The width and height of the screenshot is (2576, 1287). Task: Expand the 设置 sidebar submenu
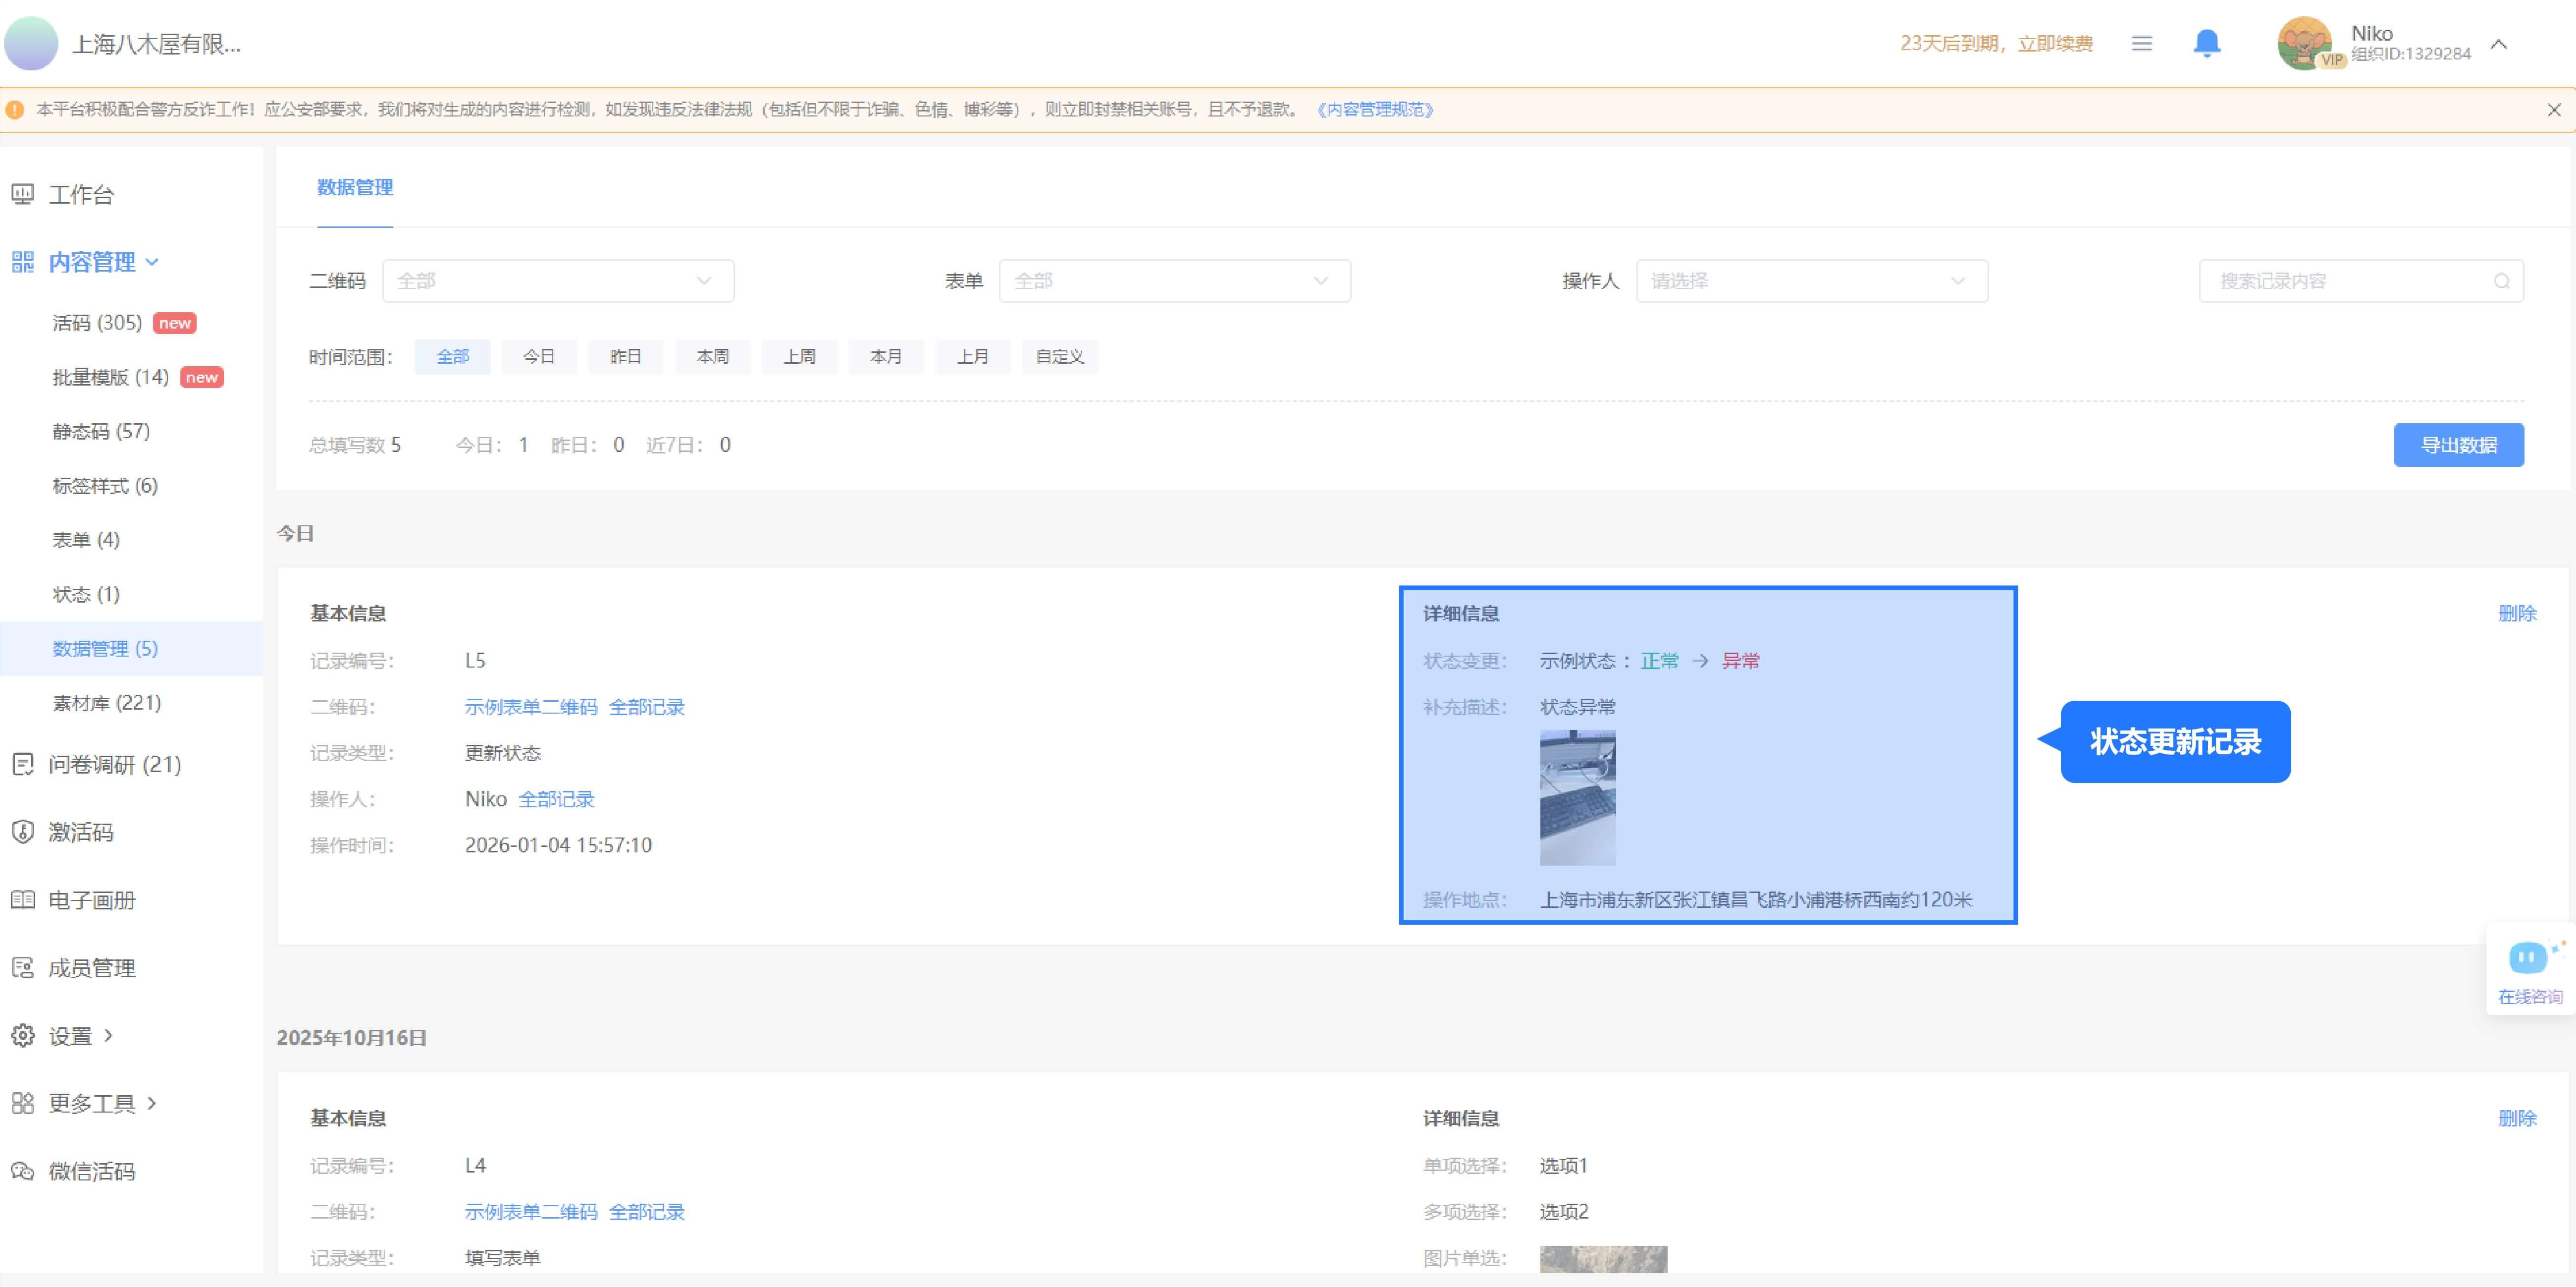click(70, 1036)
